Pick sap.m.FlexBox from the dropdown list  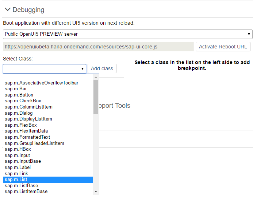48,125
